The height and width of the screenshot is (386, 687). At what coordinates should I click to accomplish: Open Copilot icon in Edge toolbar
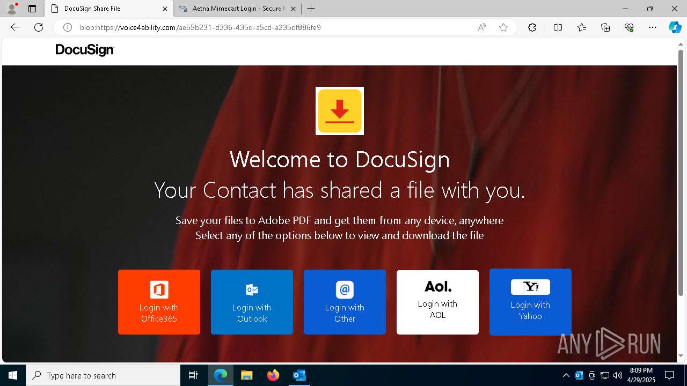point(675,27)
